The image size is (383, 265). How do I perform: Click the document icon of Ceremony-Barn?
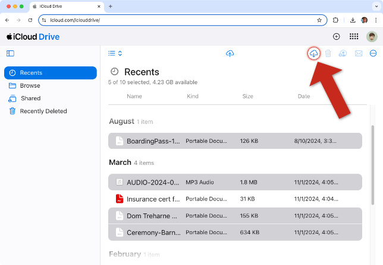coord(120,232)
